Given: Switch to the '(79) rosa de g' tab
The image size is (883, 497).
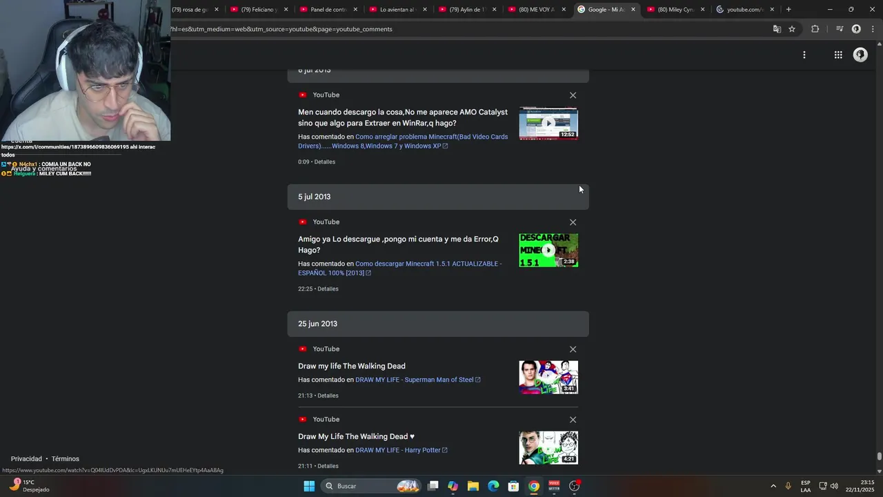Looking at the screenshot, I should pyautogui.click(x=190, y=10).
